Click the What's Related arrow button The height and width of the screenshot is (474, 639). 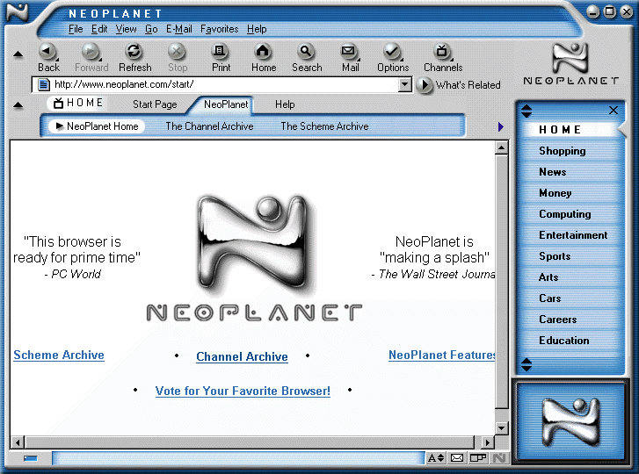coord(425,85)
